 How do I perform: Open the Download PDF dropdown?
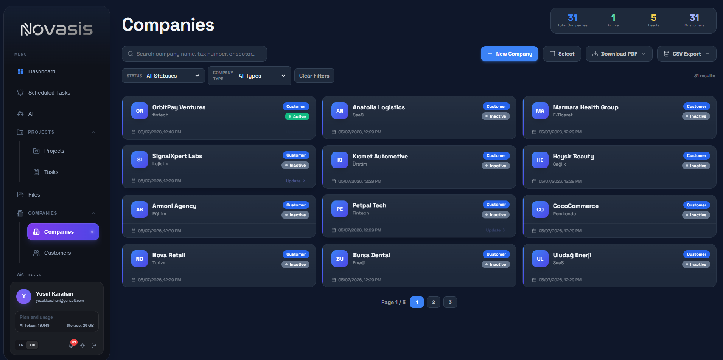pyautogui.click(x=619, y=54)
